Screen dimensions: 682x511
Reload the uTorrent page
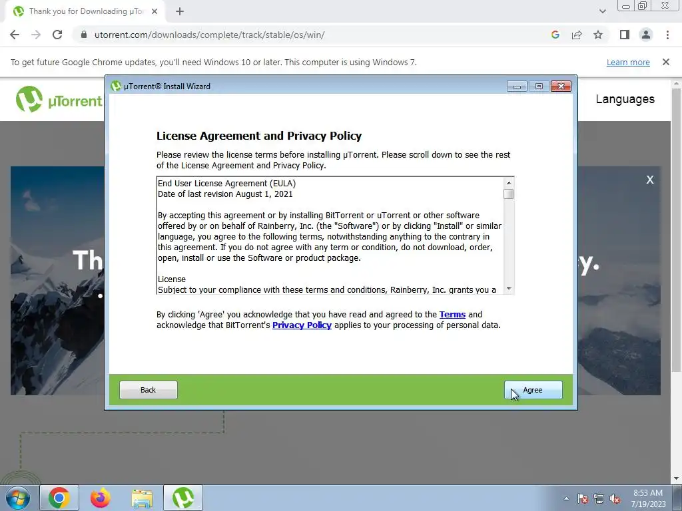pos(57,35)
